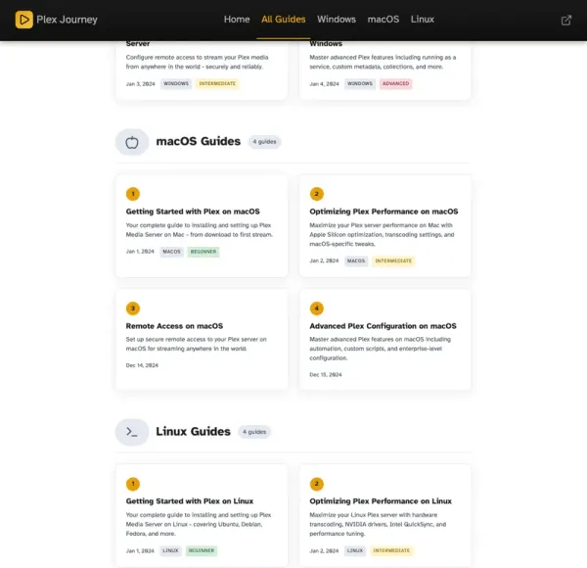Screen dimensions: 587x568
Task: Click number 4 badge on Advanced macOS card
Action: point(317,308)
